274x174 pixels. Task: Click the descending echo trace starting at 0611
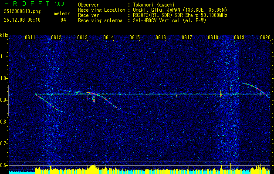(x=49, y=103)
